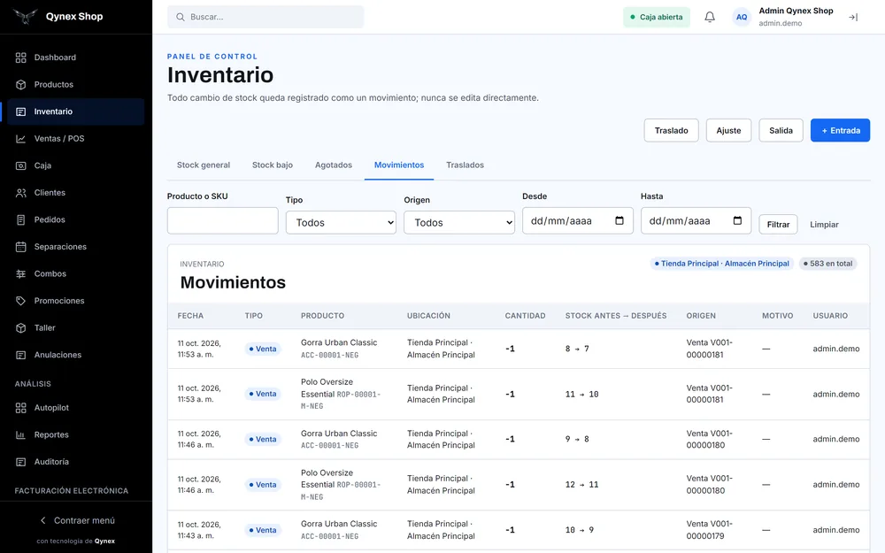Screen dimensions: 885x553
Task: Open the Dashboard icon in sidebar
Action: [x=21, y=58]
